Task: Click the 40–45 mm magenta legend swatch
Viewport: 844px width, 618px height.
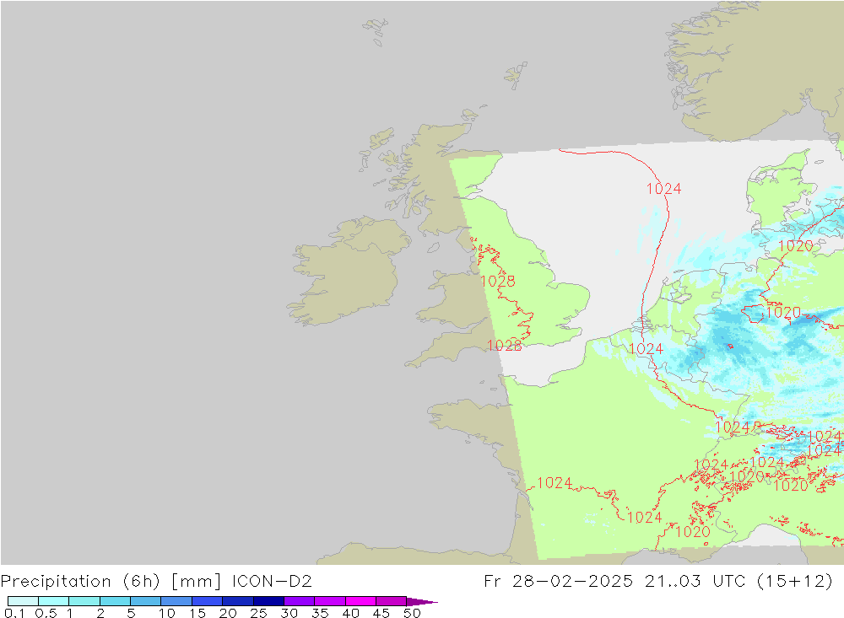Action: (360, 601)
